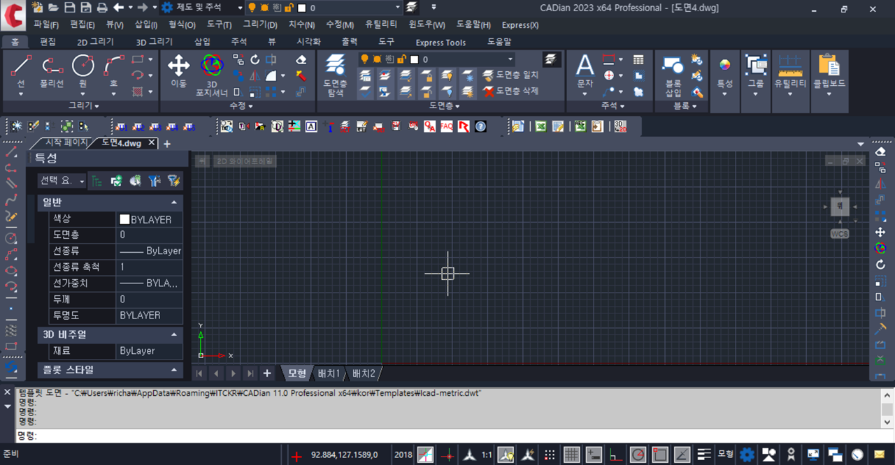Click the 도면층 삭제 button
The height and width of the screenshot is (465, 895).
point(511,91)
